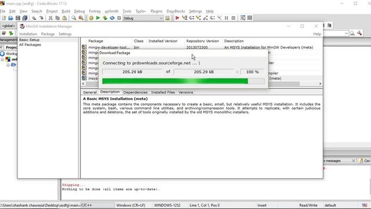Click the Various info icon at toolbar end
The height and width of the screenshot is (209, 371).
click(250, 18)
